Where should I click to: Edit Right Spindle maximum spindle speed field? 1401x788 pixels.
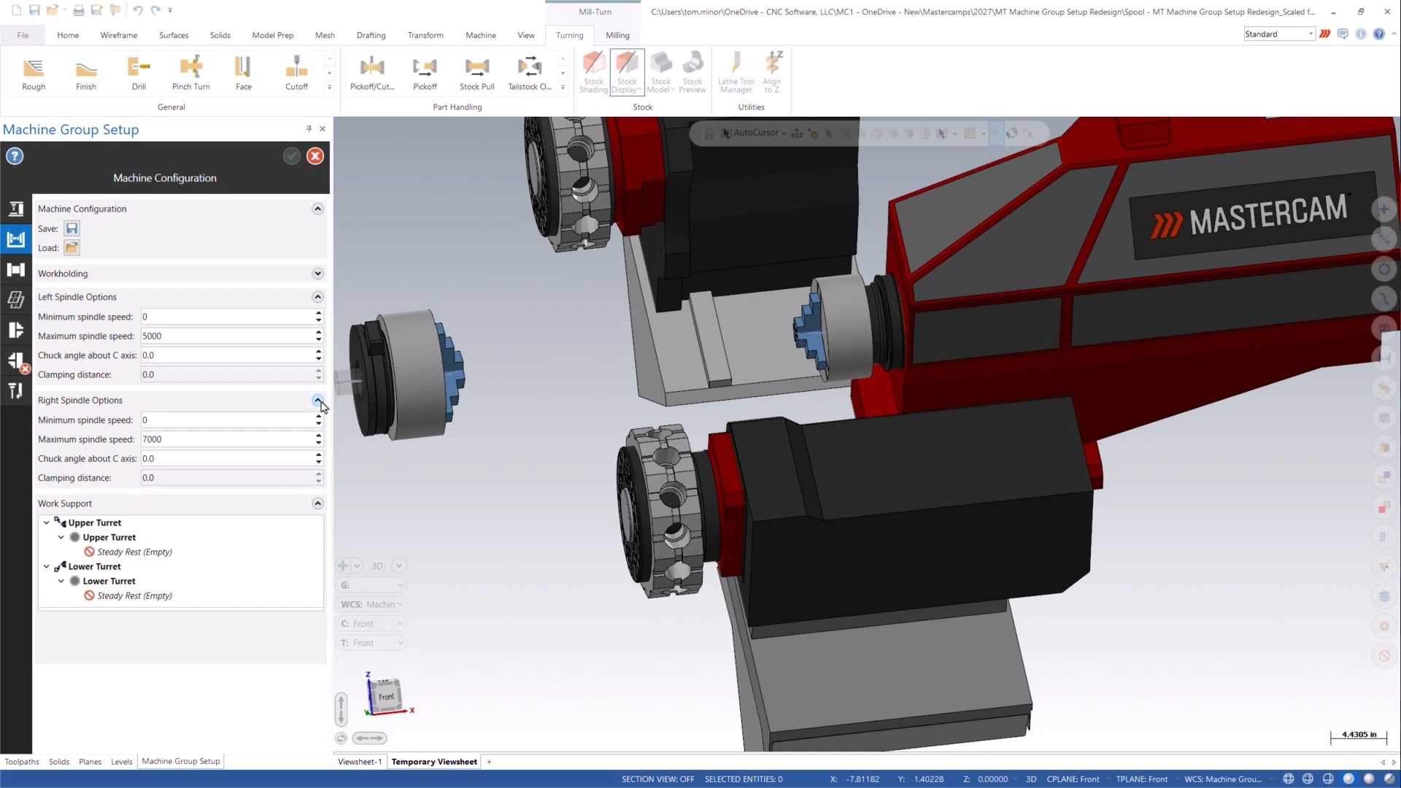227,439
